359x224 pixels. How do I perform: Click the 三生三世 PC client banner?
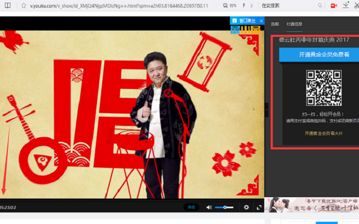pos(312,205)
